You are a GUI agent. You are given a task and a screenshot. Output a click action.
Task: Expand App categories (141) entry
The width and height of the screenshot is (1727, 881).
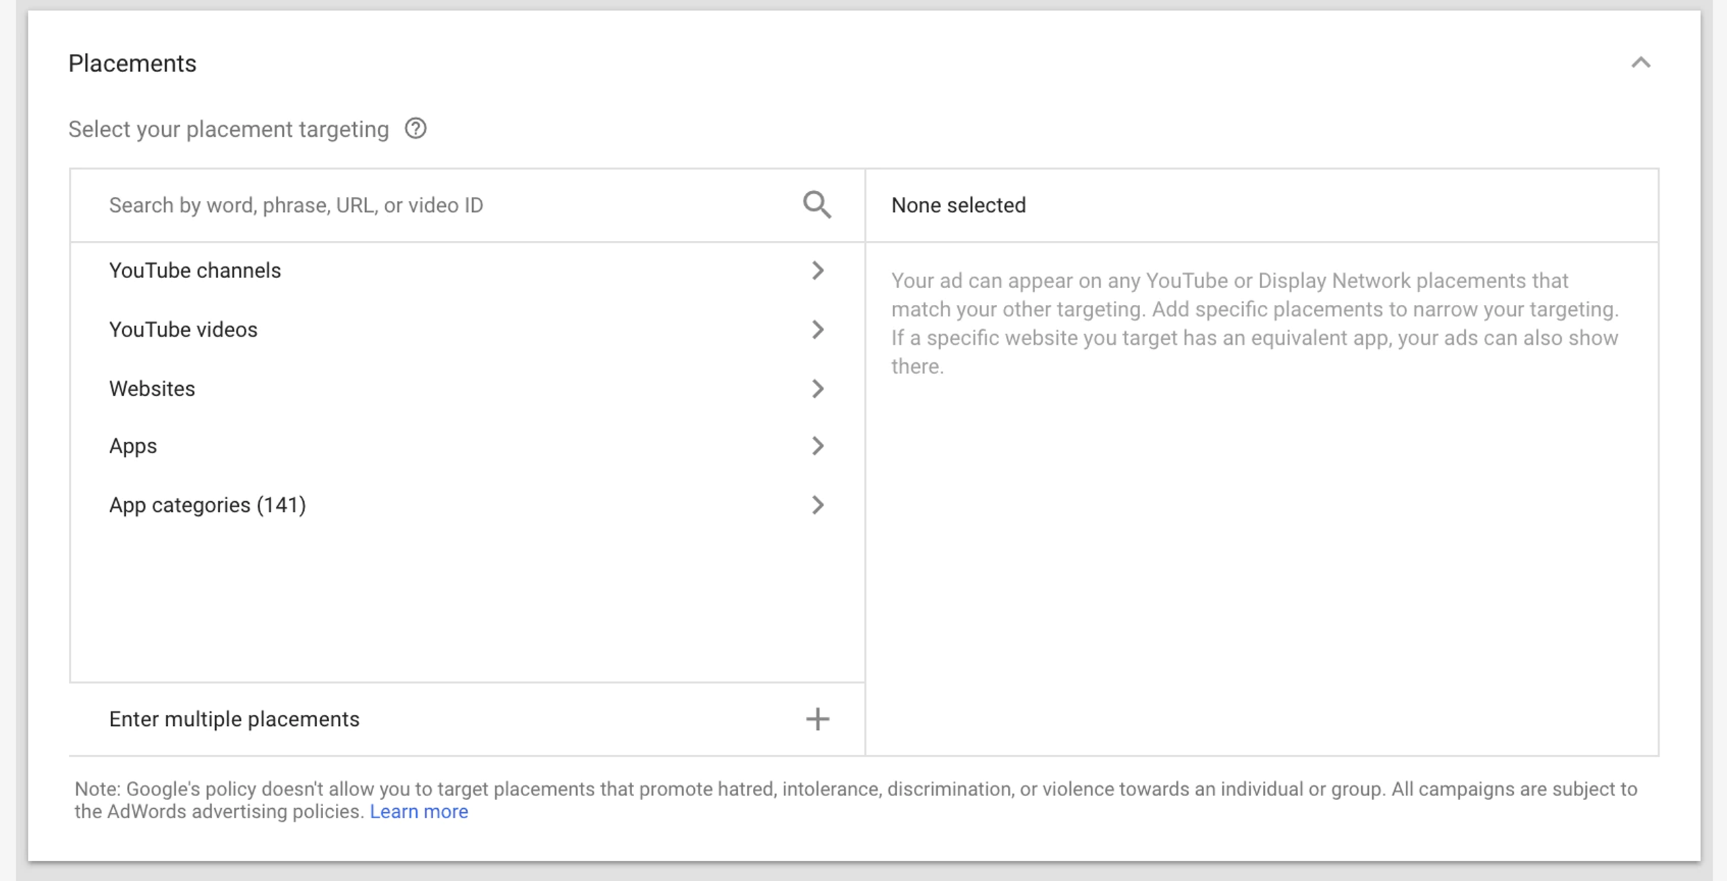click(208, 505)
